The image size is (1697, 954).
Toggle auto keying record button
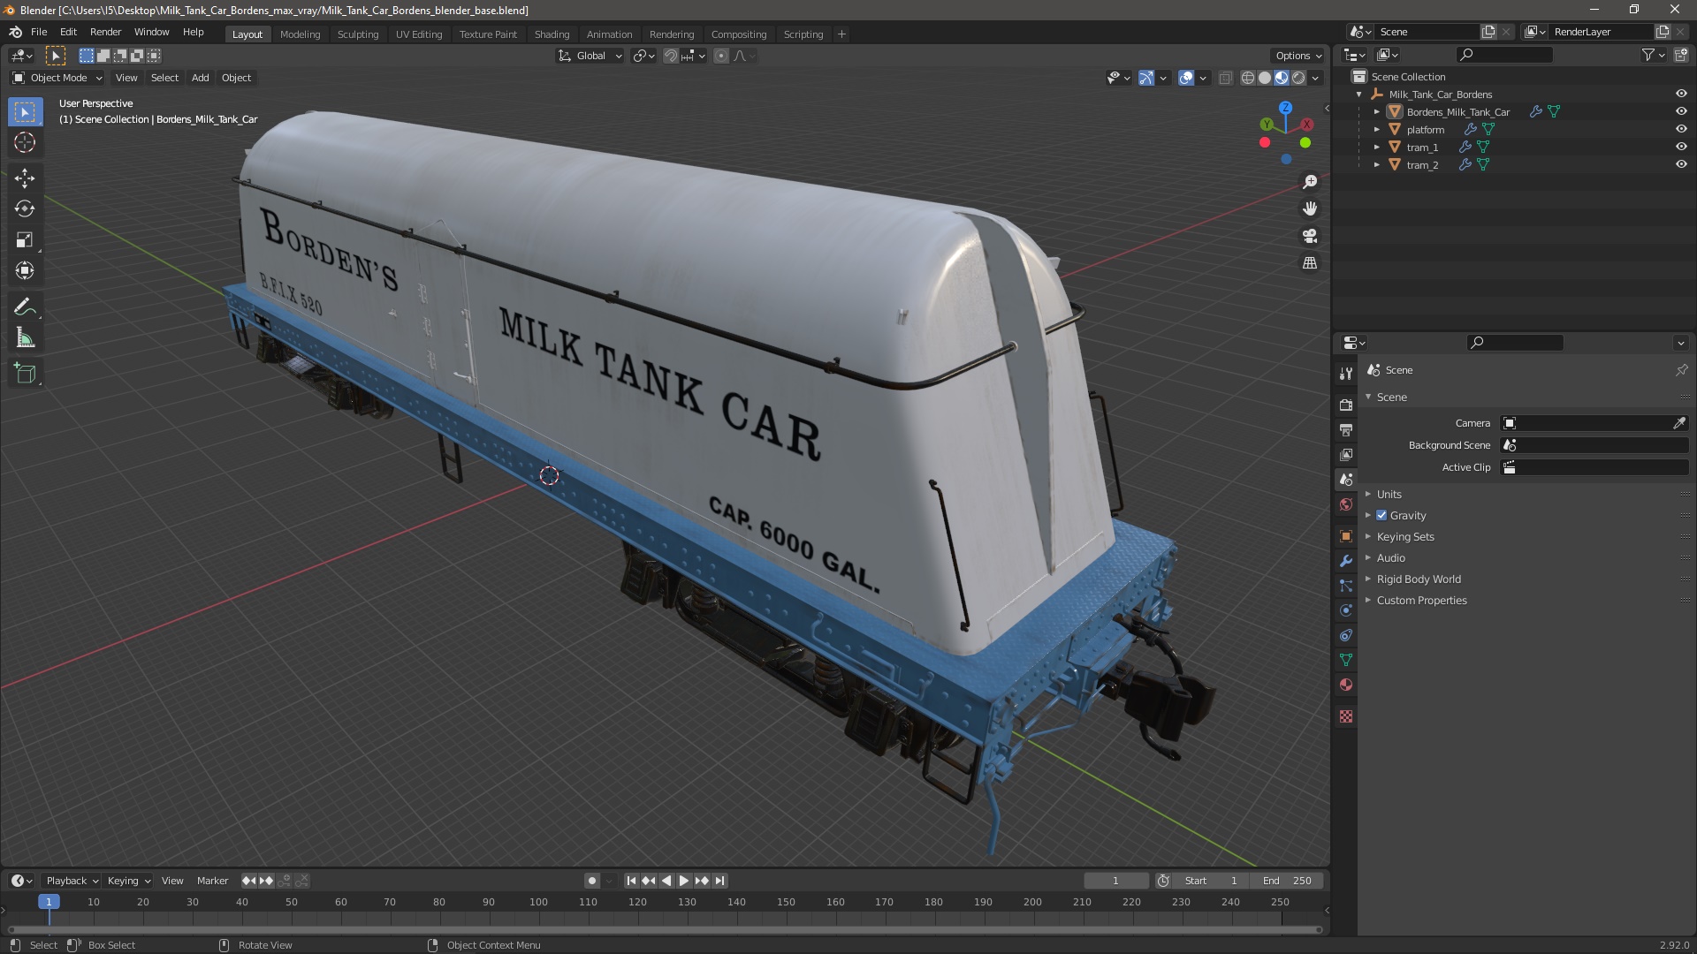click(592, 881)
